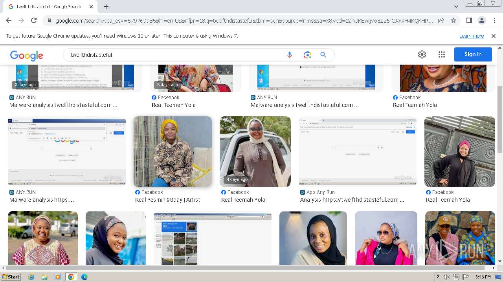The image size is (503, 282).
Task: Close the twelfthdistasteful Google Search tab
Action: click(x=91, y=7)
